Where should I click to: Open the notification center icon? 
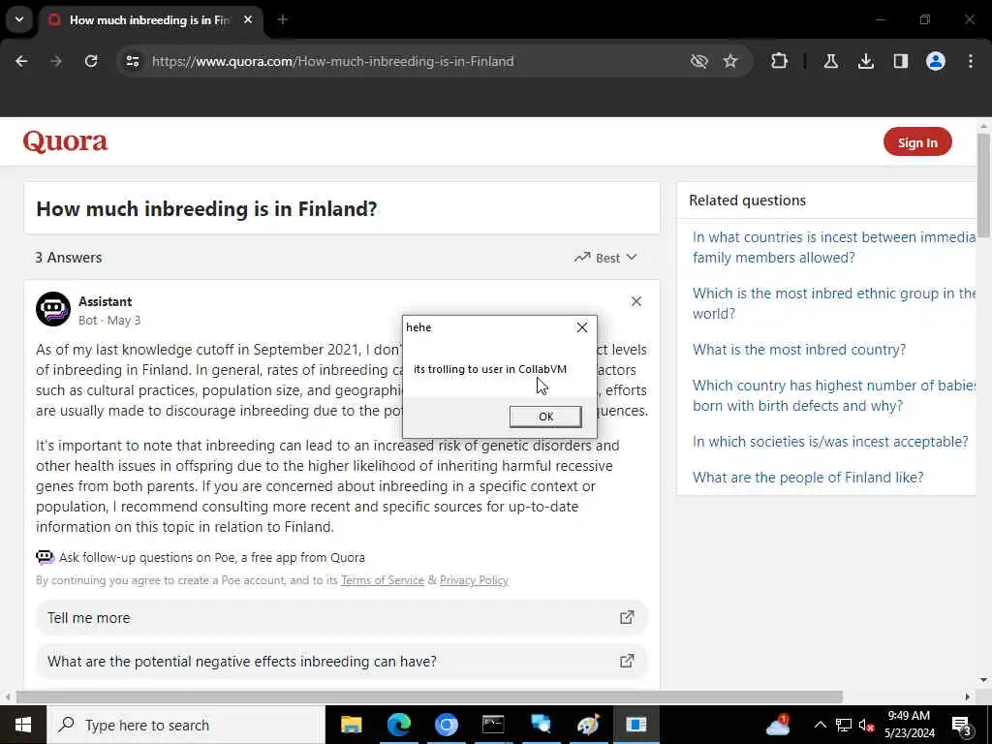pyautogui.click(x=962, y=725)
